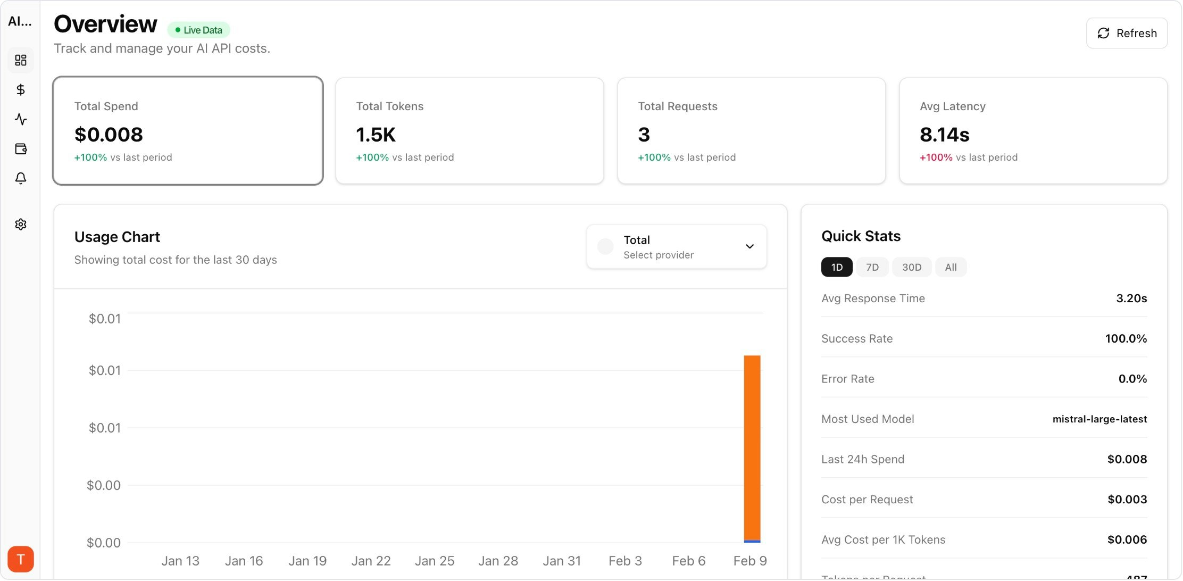Enable the All time range filter
This screenshot has height=581, width=1183.
point(951,267)
